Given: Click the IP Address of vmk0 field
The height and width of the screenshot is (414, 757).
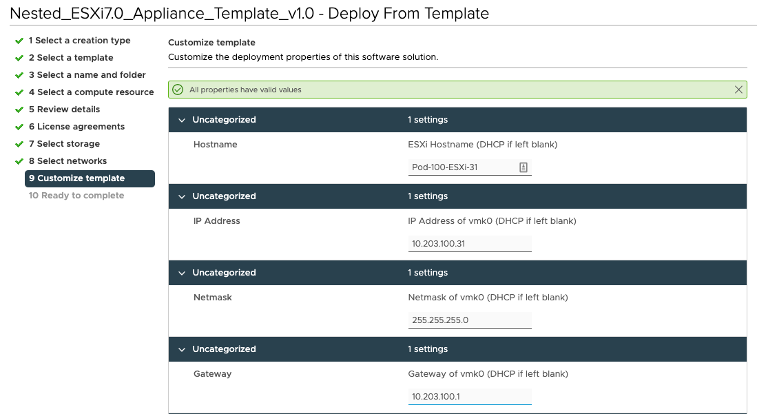Looking at the screenshot, I should [x=469, y=244].
